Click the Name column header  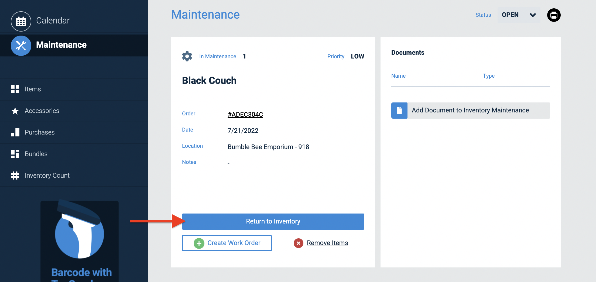pos(398,76)
